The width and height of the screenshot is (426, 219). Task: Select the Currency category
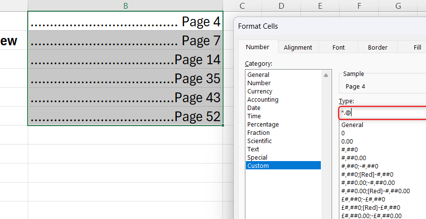(x=283, y=91)
